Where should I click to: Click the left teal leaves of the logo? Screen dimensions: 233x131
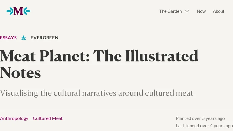tap(10, 11)
